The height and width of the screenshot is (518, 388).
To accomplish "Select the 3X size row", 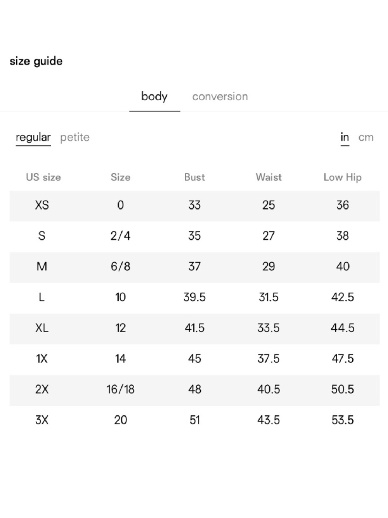I will tap(194, 420).
